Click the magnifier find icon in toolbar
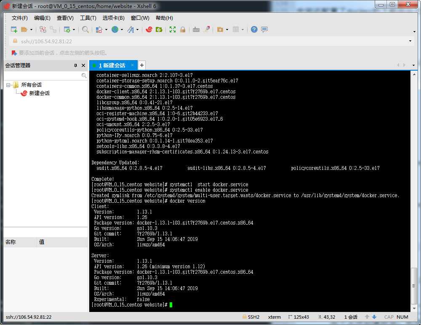Image resolution: width=421 pixels, height=325 pixels. tap(85, 29)
